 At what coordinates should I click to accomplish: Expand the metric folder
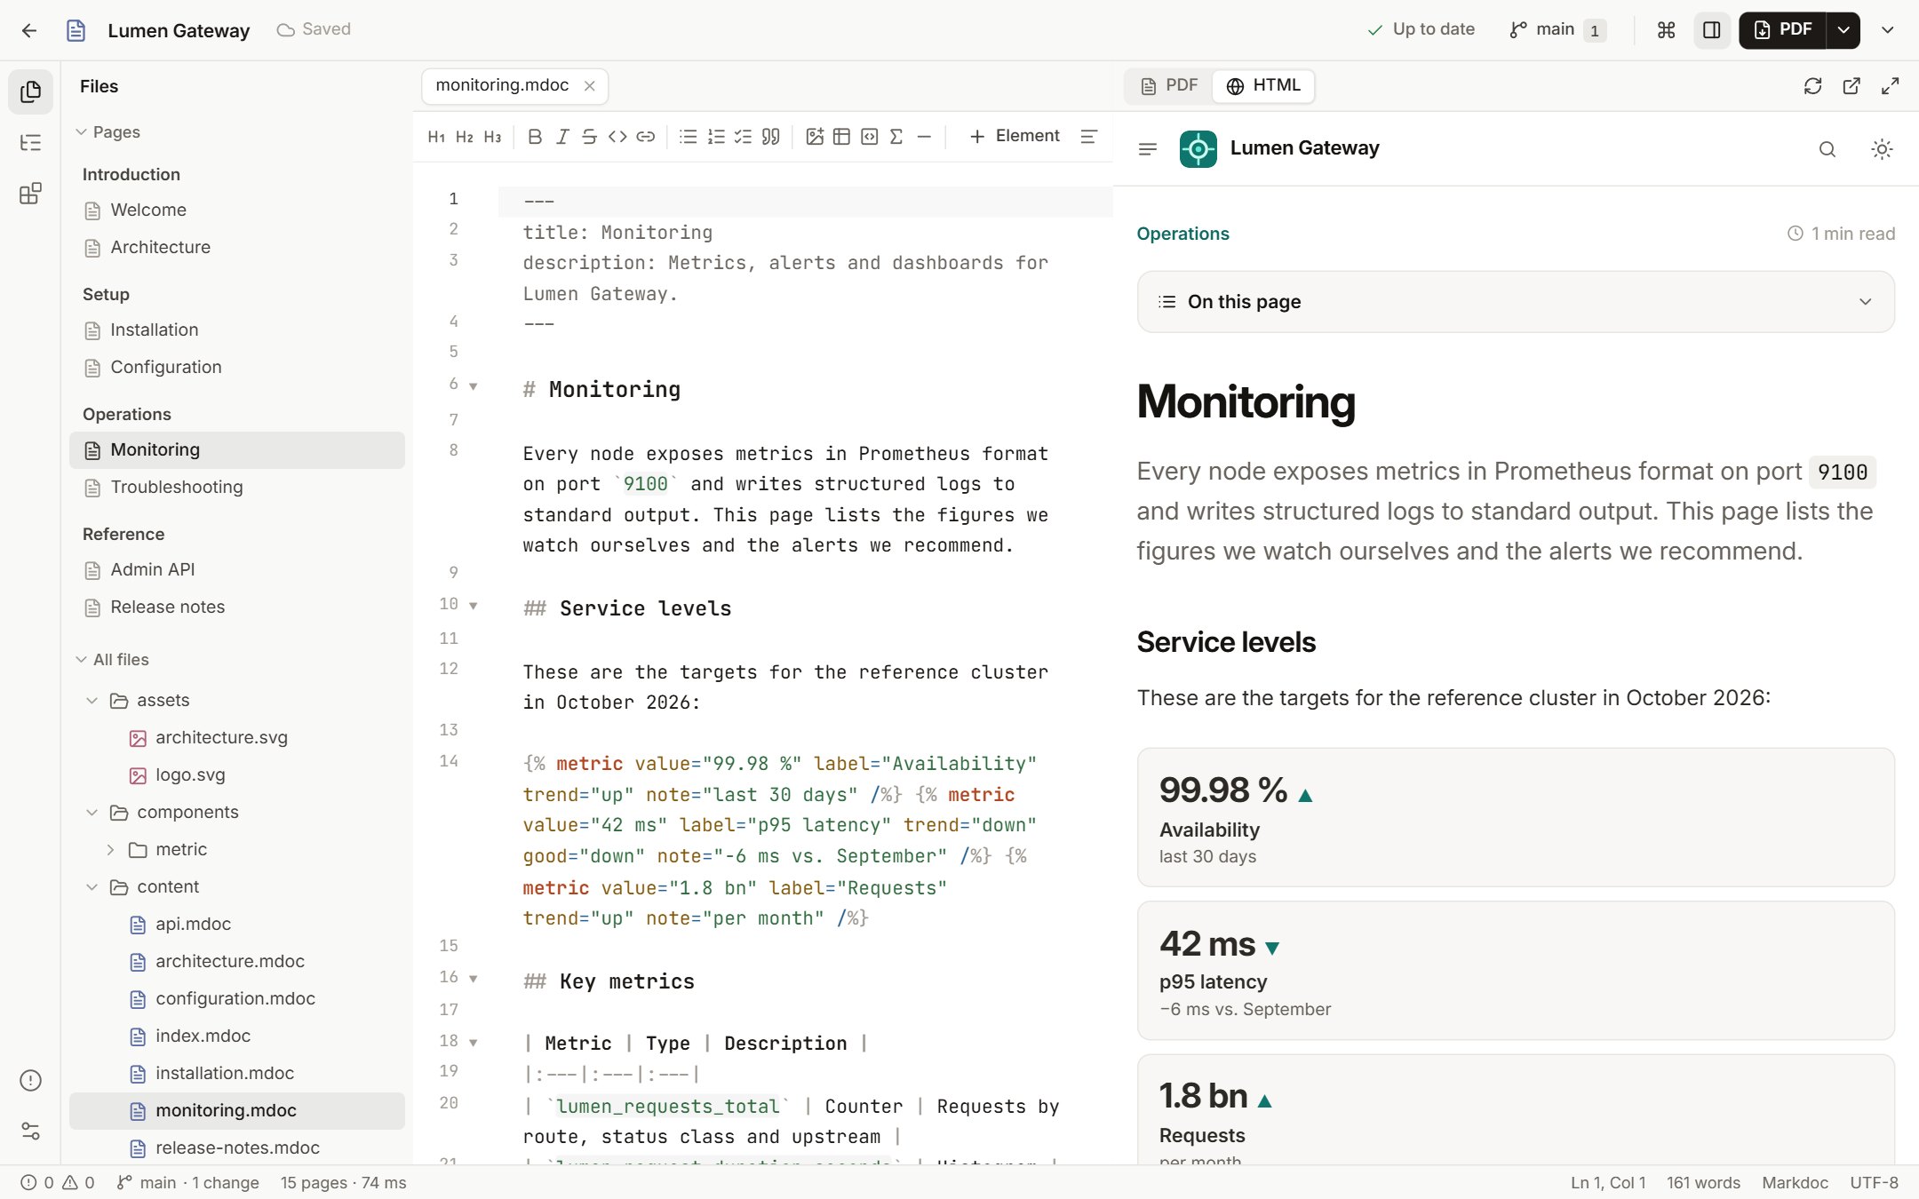(x=110, y=850)
